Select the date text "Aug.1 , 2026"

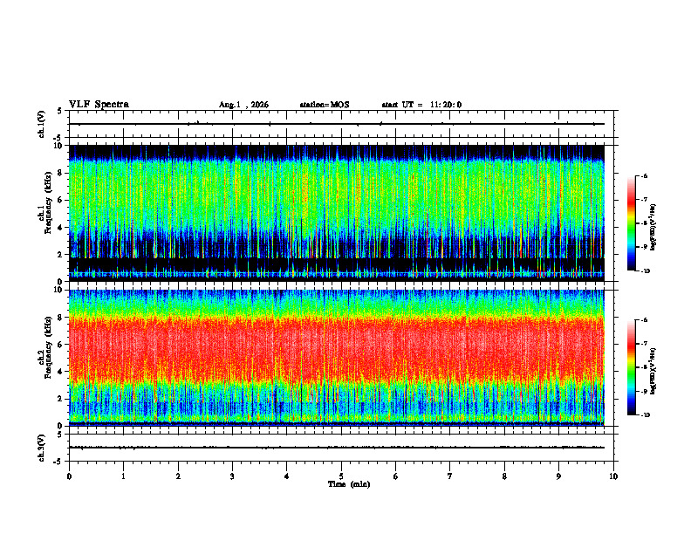pyautogui.click(x=243, y=105)
